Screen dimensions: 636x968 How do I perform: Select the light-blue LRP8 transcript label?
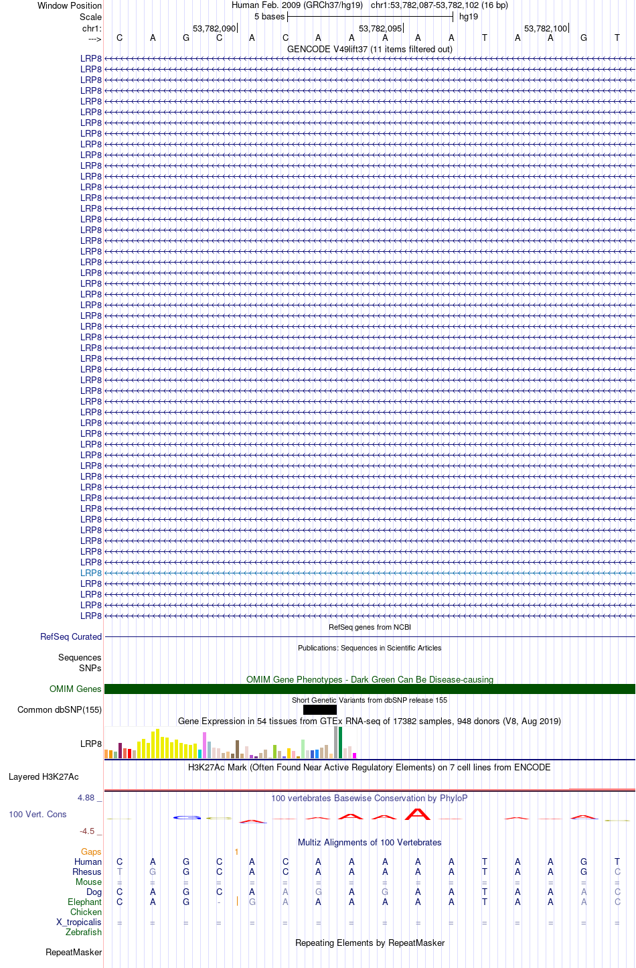91,573
